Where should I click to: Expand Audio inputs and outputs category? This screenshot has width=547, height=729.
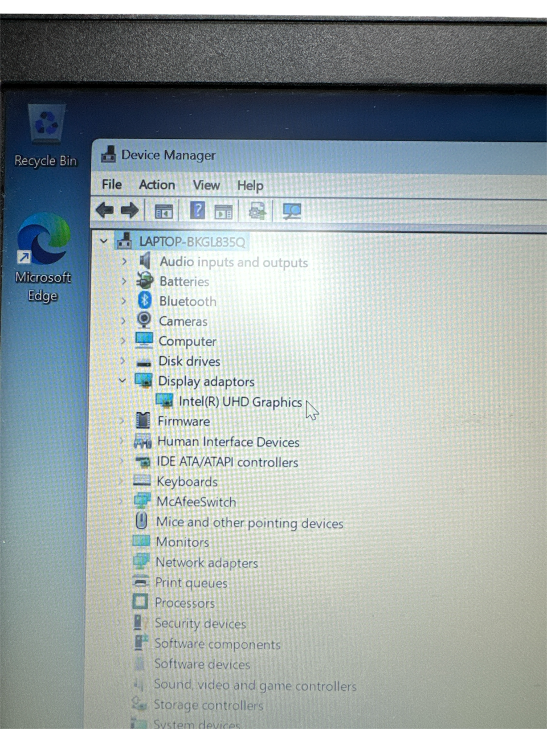pos(124,261)
